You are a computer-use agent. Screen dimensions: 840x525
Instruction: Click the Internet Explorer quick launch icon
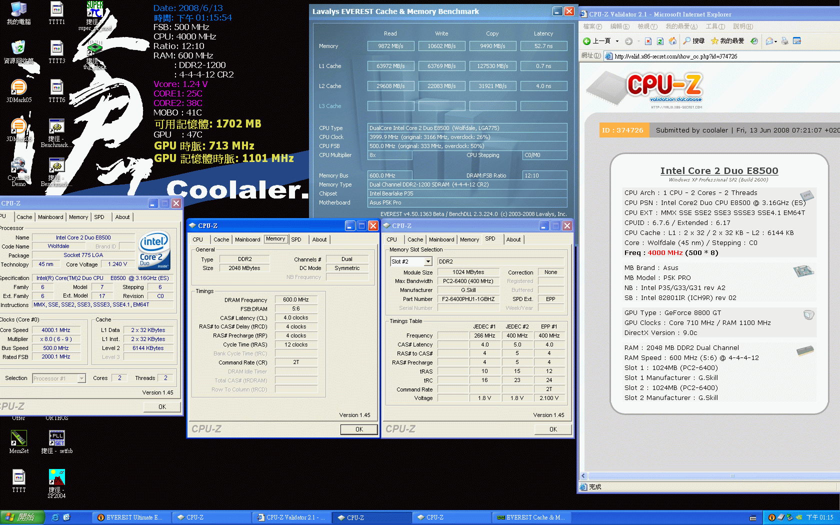click(x=55, y=517)
